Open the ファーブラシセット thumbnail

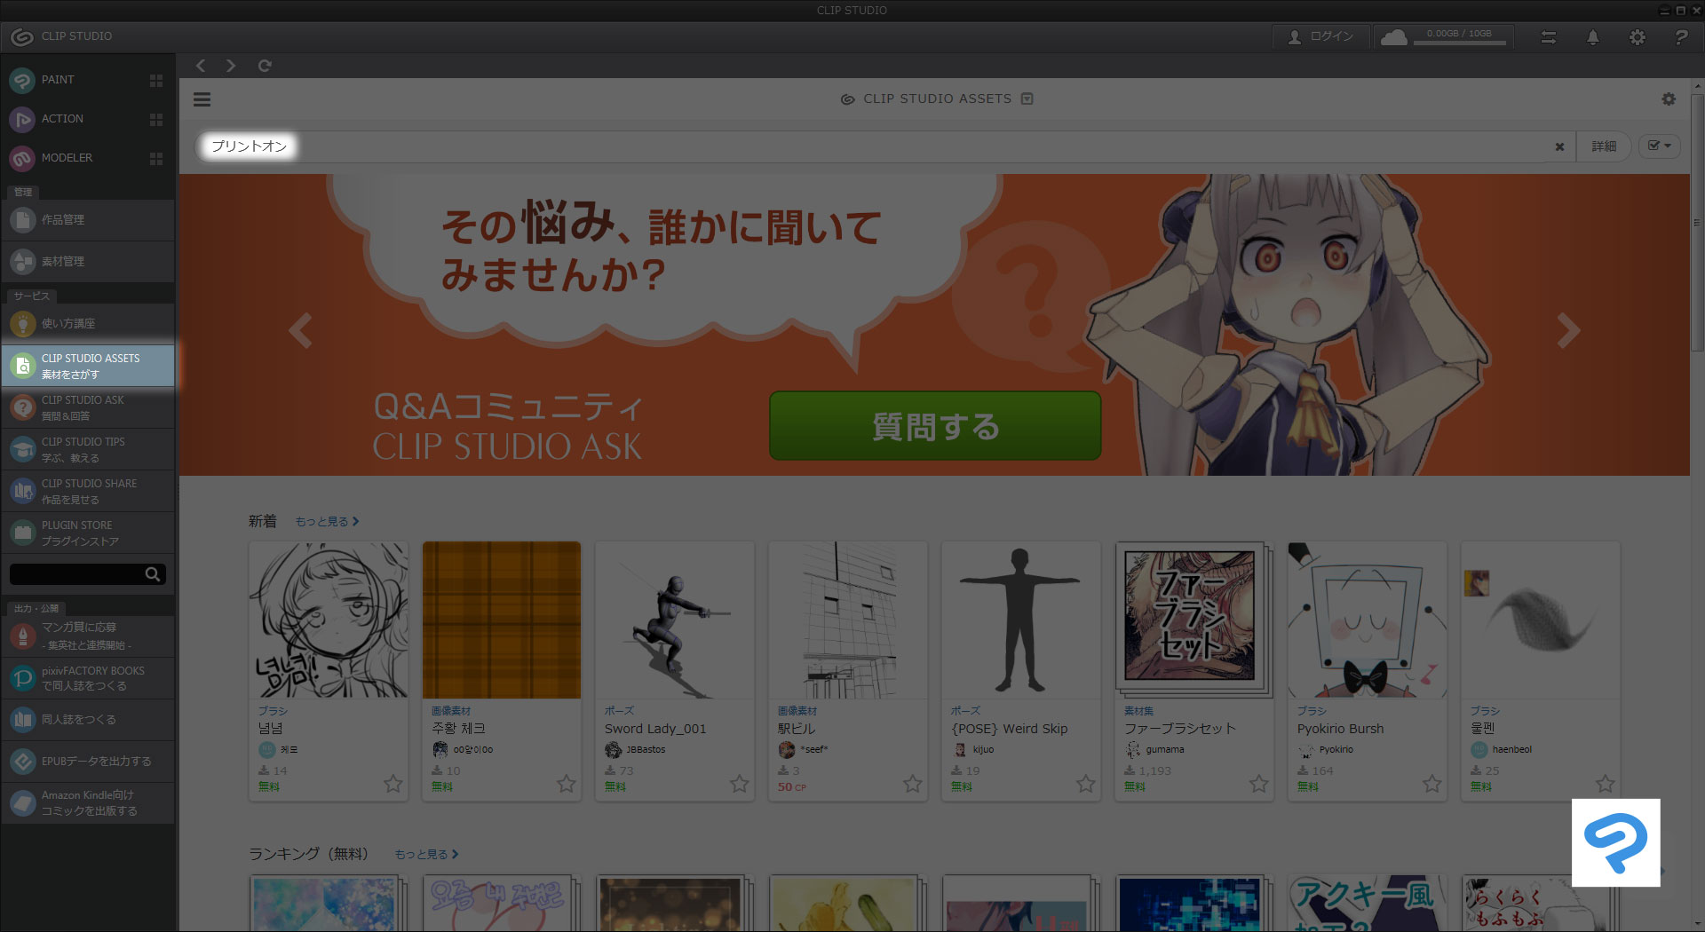pos(1194,620)
